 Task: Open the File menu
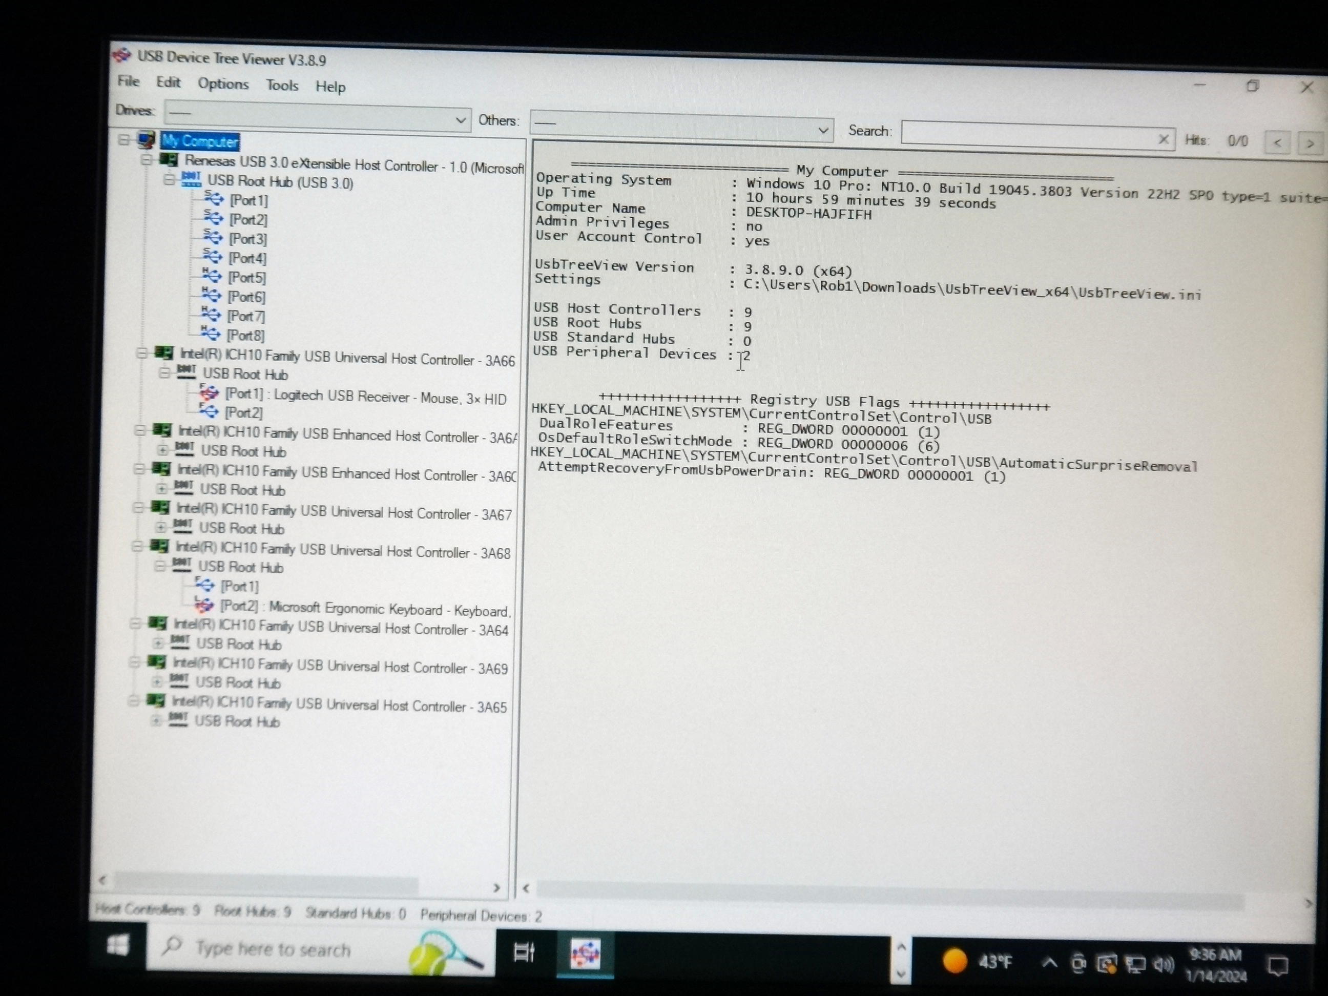pyautogui.click(x=129, y=81)
